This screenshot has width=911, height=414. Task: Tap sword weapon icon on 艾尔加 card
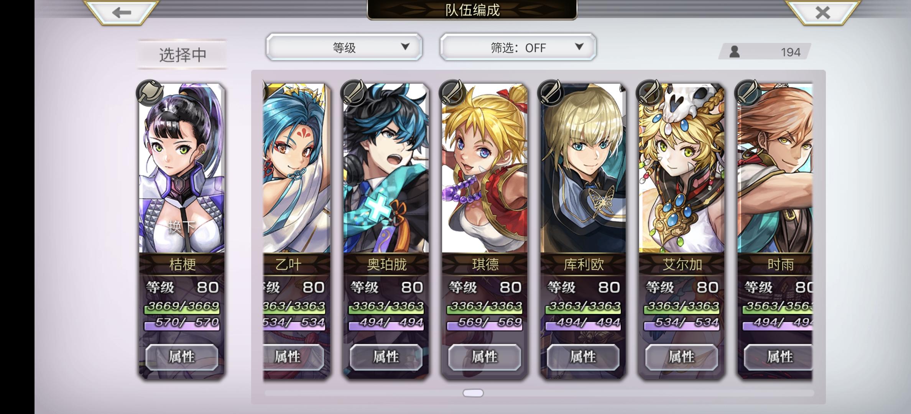[x=649, y=92]
